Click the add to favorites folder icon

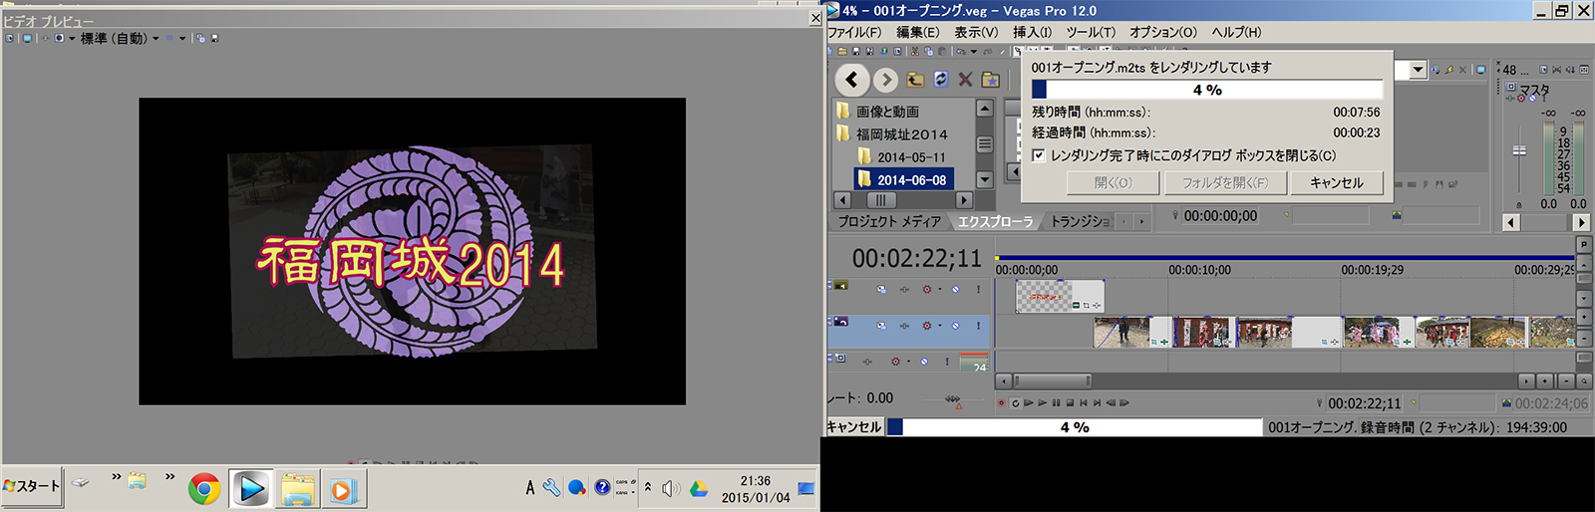click(990, 80)
